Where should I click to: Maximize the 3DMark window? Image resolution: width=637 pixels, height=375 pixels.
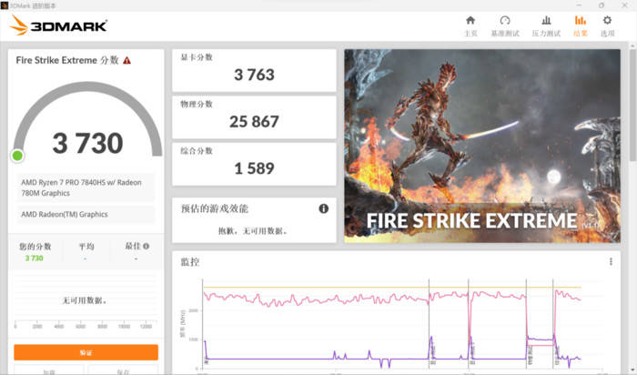tap(602, 5)
